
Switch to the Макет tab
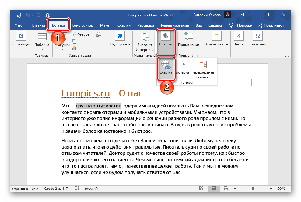[x=105, y=25]
